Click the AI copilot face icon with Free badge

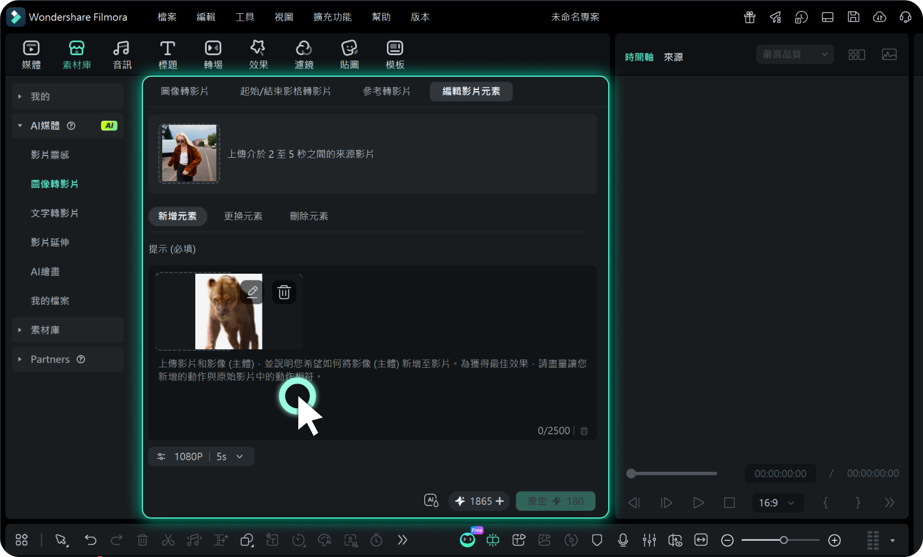coord(468,540)
